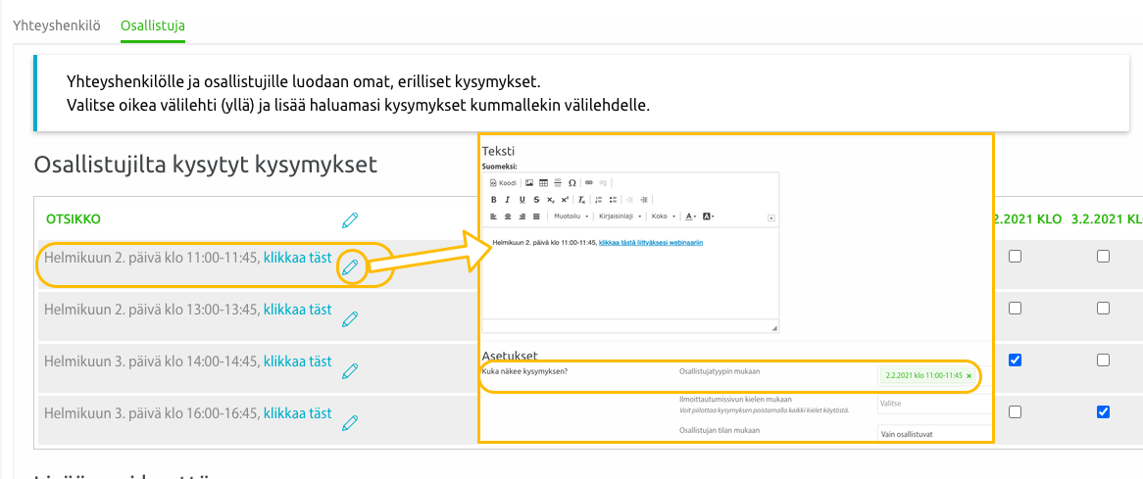The height and width of the screenshot is (479, 1143).
Task: Check the 2.2.2021 box for the 11:00-11:45 row
Action: (x=1015, y=257)
